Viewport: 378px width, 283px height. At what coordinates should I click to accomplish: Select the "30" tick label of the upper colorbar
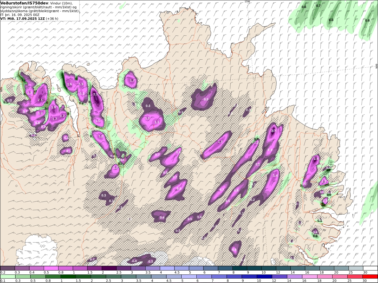(x=365, y=272)
